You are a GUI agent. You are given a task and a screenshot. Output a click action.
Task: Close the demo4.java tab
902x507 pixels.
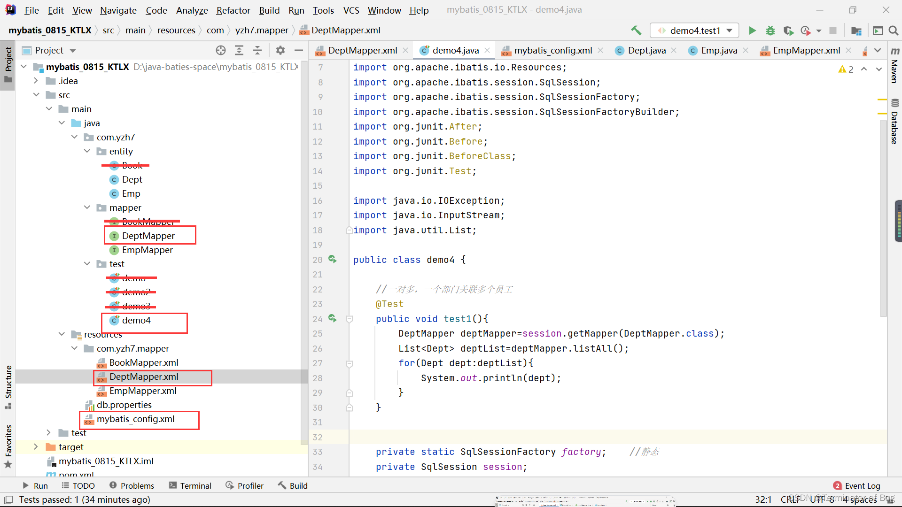[x=487, y=50]
